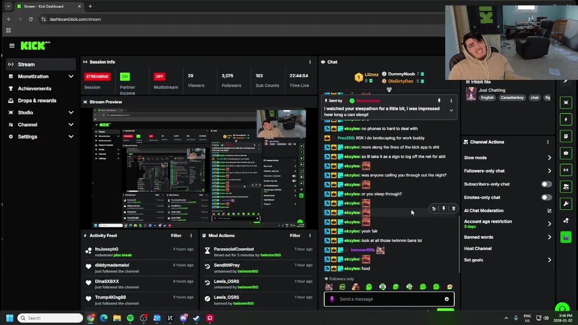578x325 pixels.
Task: Click the focus capture icon in right sidebar
Action: pos(566,102)
